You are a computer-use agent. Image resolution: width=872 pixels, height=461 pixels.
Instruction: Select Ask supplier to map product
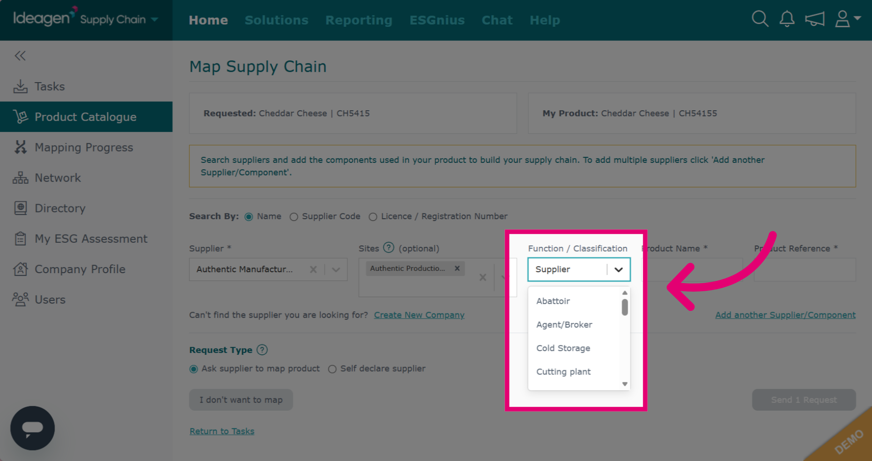pyautogui.click(x=194, y=369)
